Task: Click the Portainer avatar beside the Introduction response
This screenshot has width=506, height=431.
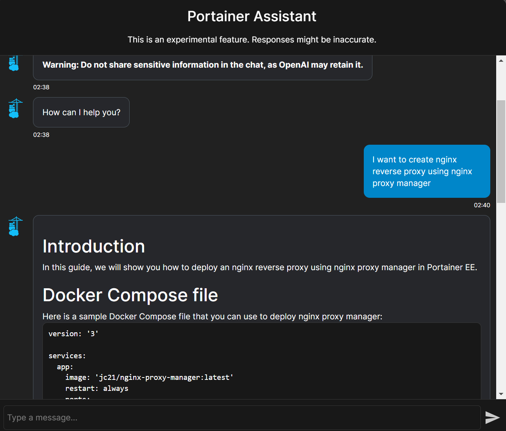Action: click(14, 226)
